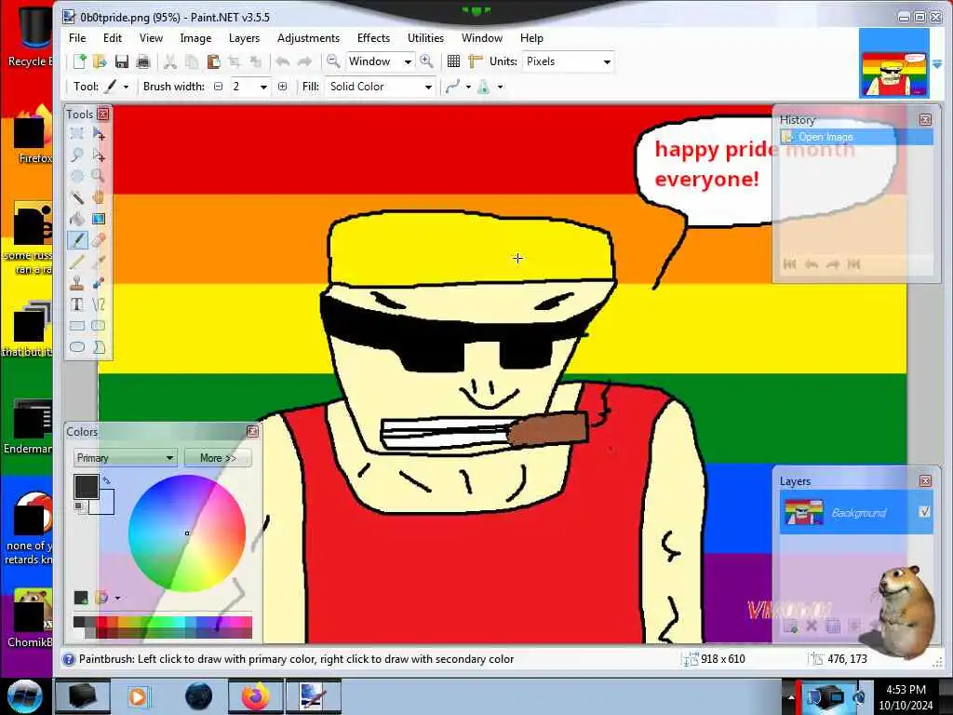Expand the Fill dropdown showing Solid Color
The height and width of the screenshot is (715, 953).
tap(381, 87)
